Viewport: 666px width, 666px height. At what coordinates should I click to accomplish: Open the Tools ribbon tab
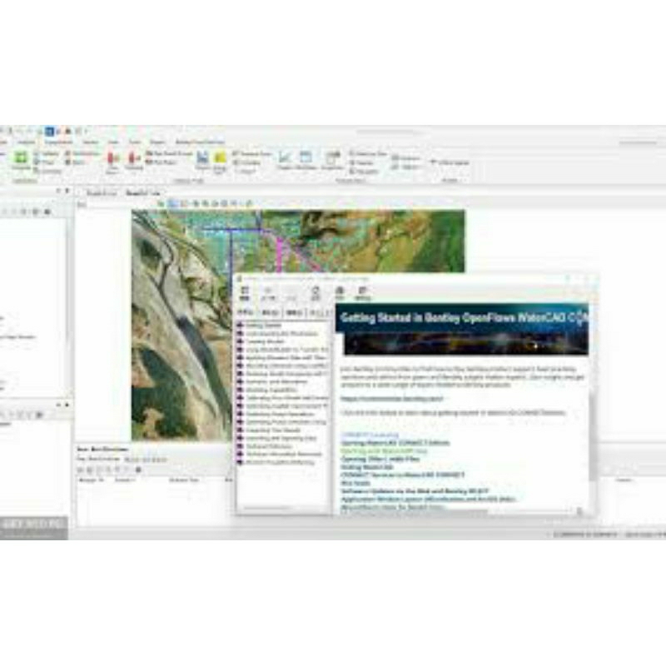click(135, 142)
